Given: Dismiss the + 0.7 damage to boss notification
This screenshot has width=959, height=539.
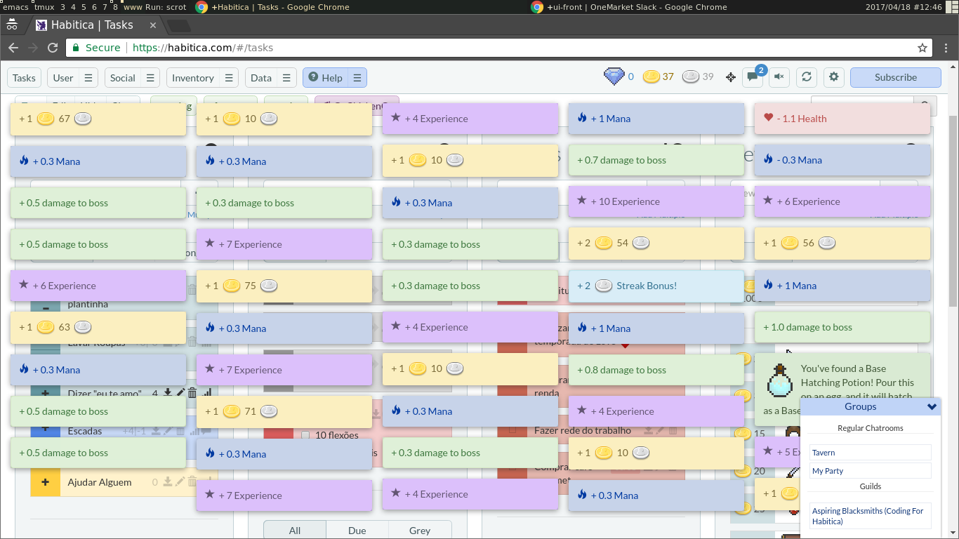Looking at the screenshot, I should pyautogui.click(x=656, y=160).
